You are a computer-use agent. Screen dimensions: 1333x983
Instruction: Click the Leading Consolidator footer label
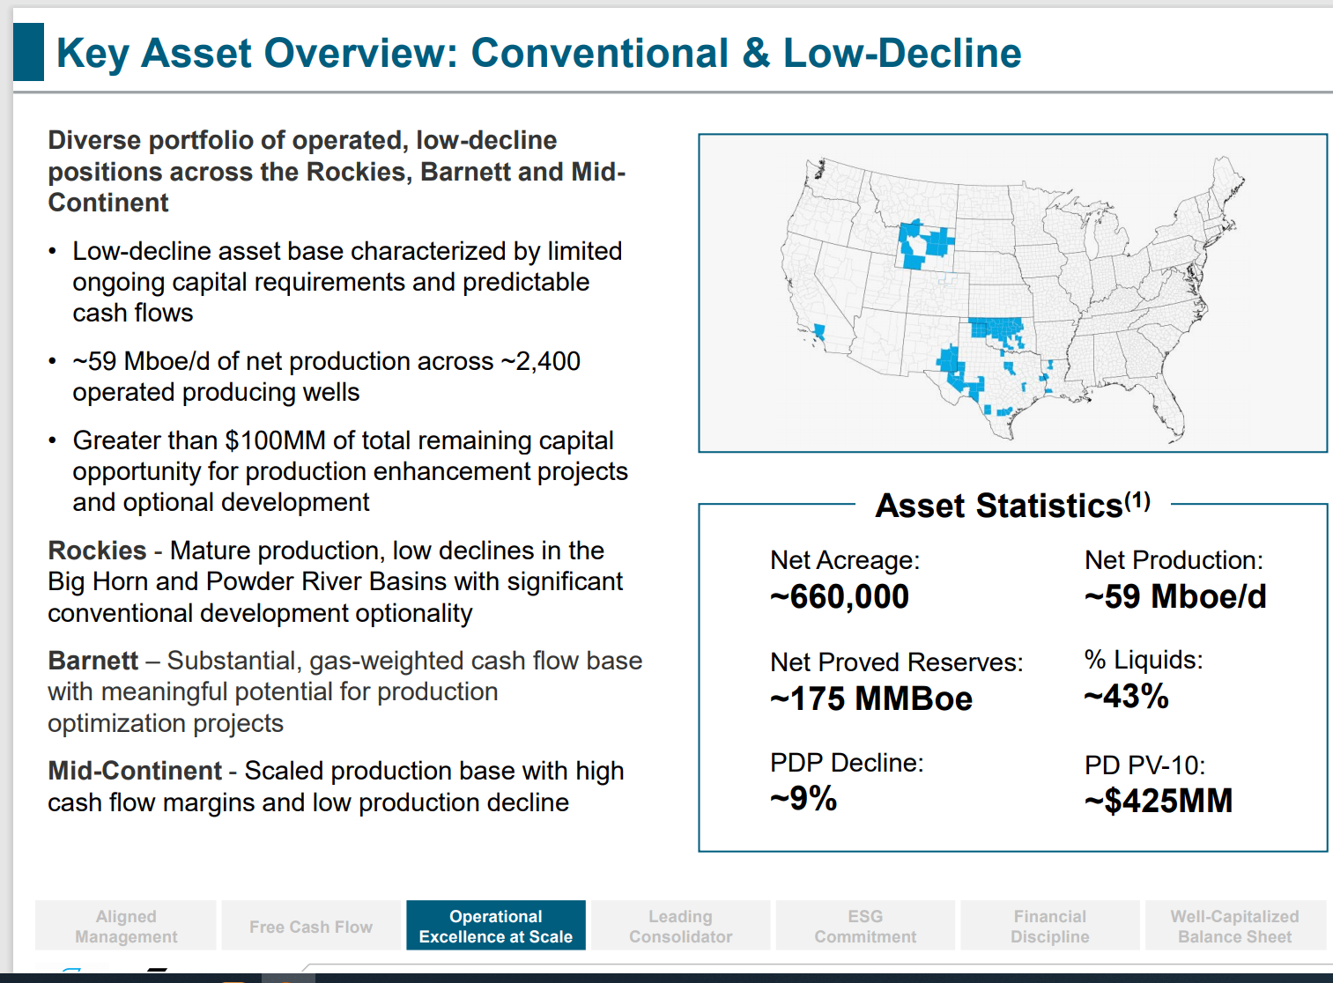pos(679,925)
